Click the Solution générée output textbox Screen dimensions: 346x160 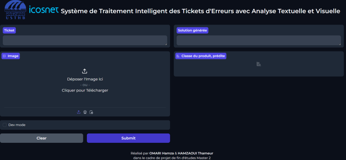[259, 40]
